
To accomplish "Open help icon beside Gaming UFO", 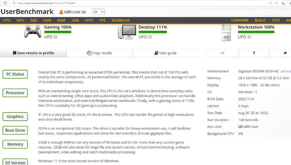I will click(55, 37).
